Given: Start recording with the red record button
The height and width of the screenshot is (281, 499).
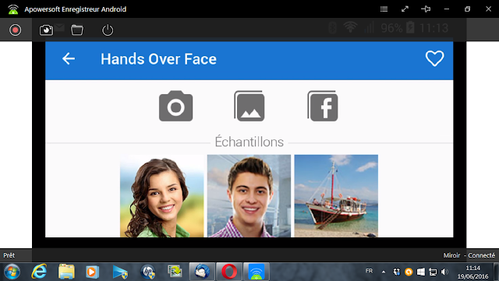Looking at the screenshot, I should [16, 30].
